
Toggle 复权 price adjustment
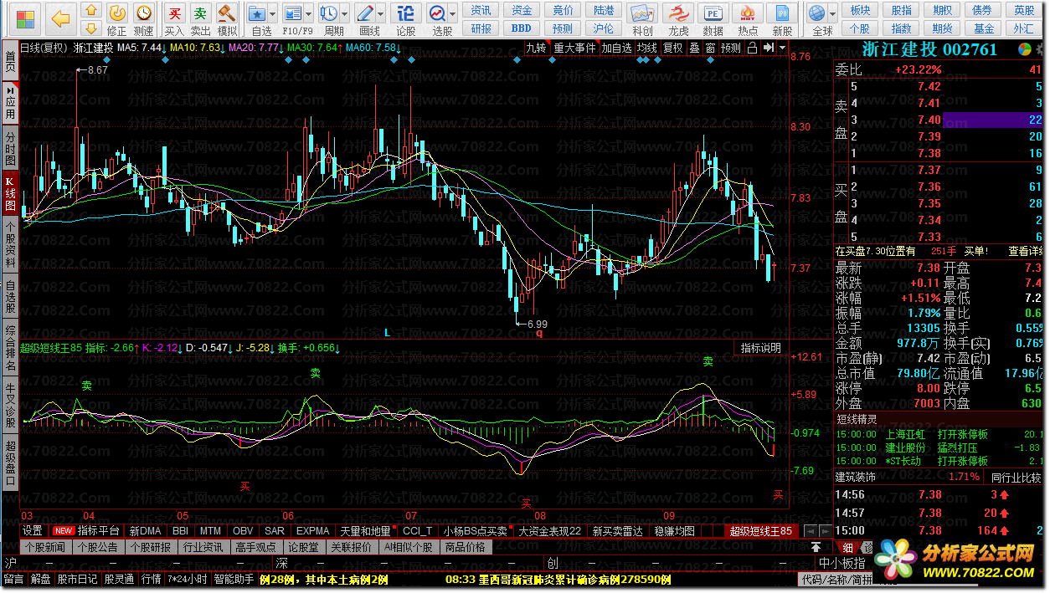[672, 48]
